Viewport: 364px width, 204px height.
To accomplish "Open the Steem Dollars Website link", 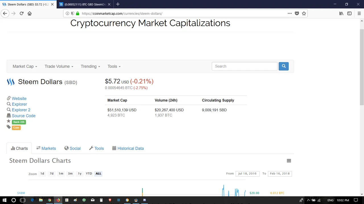I will [19, 98].
